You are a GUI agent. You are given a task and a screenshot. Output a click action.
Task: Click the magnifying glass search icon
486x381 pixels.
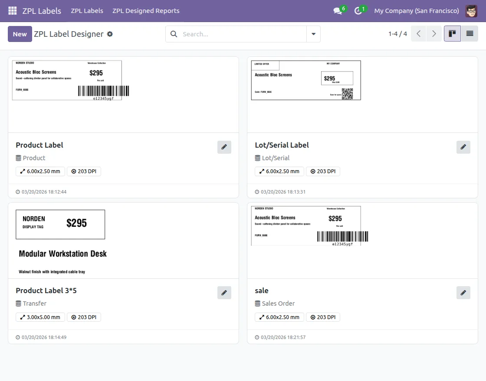tap(174, 34)
